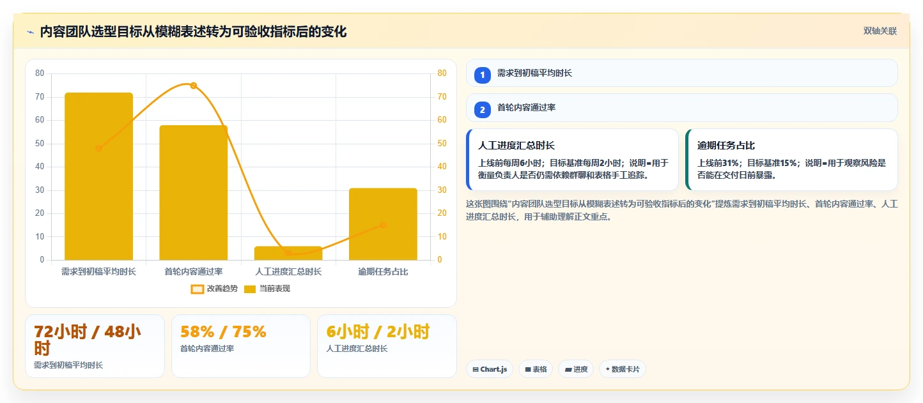Click the line point on 逾期任务占比 bar
Viewport: 923px width, 403px height.
(383, 225)
